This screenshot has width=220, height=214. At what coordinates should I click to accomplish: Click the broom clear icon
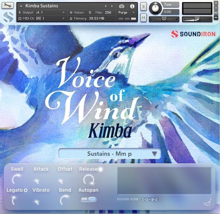[208, 202]
